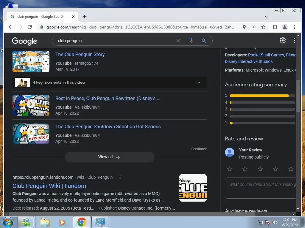The width and height of the screenshot is (305, 228).
Task: Rate four stars in review
Action: (276, 169)
